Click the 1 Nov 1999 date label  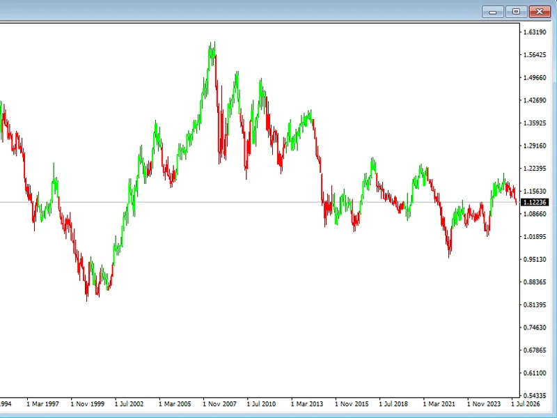coord(88,404)
